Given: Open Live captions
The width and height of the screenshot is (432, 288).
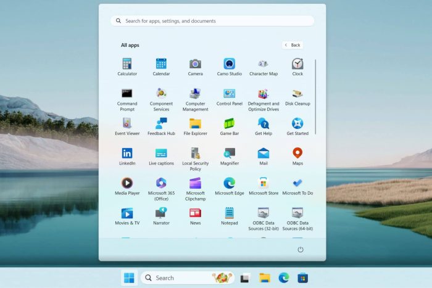Looking at the screenshot, I should pos(161,157).
